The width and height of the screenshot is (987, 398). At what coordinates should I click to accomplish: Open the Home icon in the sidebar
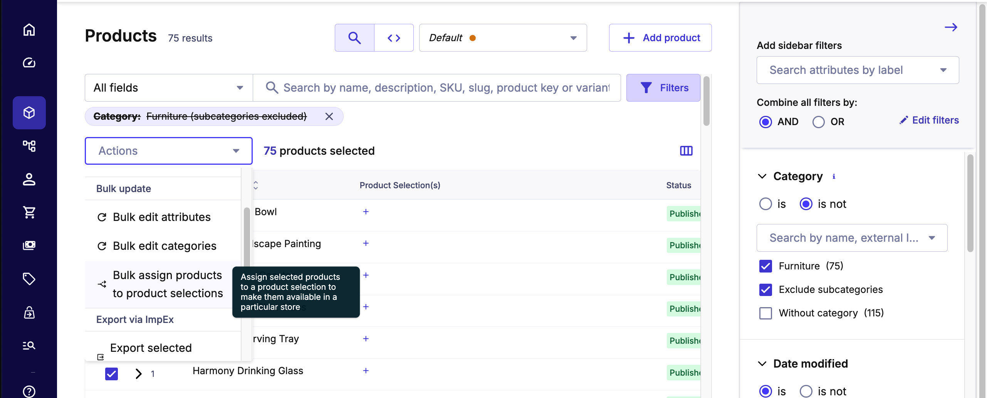[29, 30]
